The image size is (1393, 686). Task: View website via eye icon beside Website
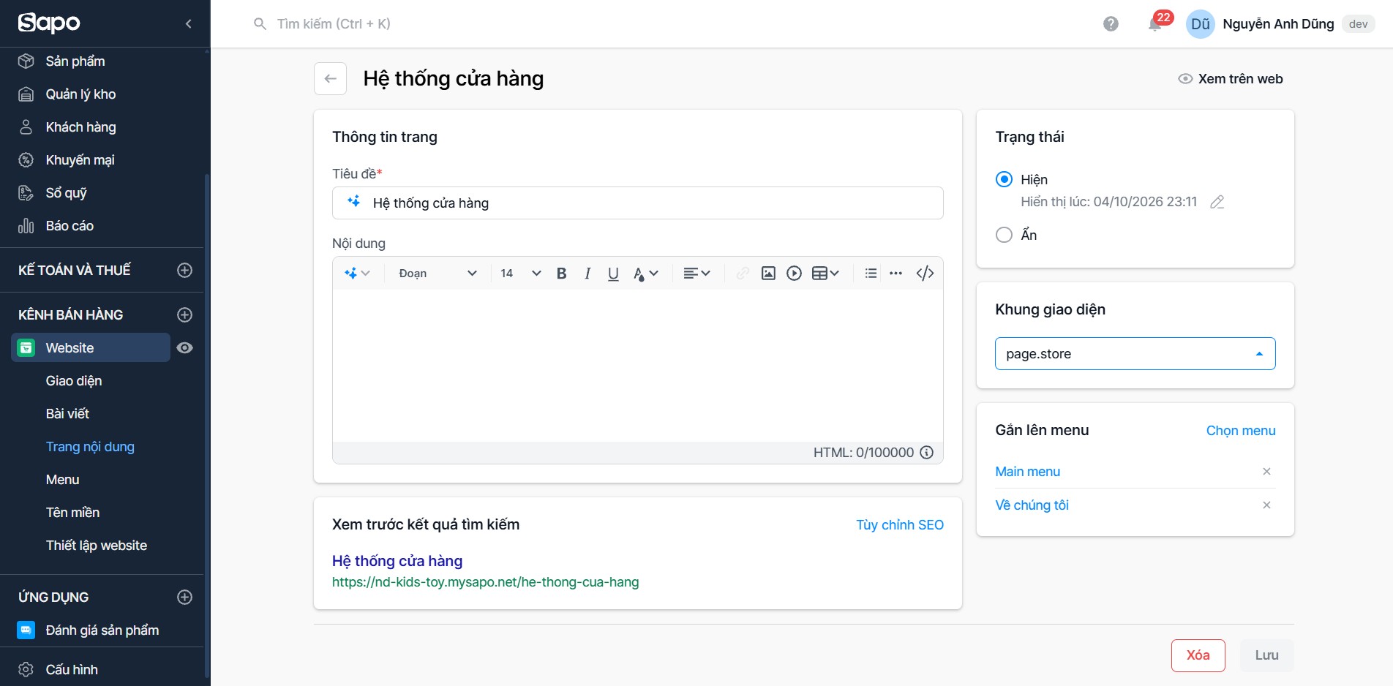[x=185, y=348]
